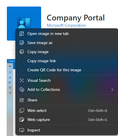Click home icon in screenshot sidebar
Viewport: 118px width, 136px height.
(x=10, y=78)
